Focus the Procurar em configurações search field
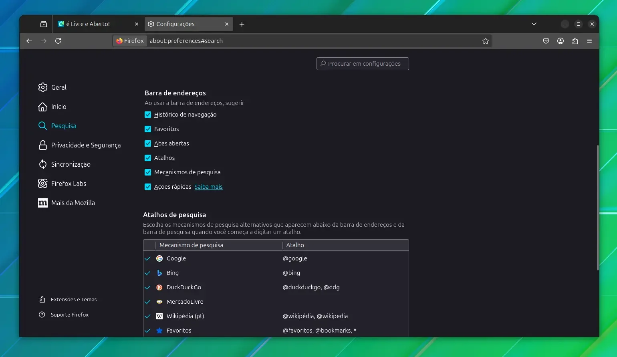 [363, 64]
